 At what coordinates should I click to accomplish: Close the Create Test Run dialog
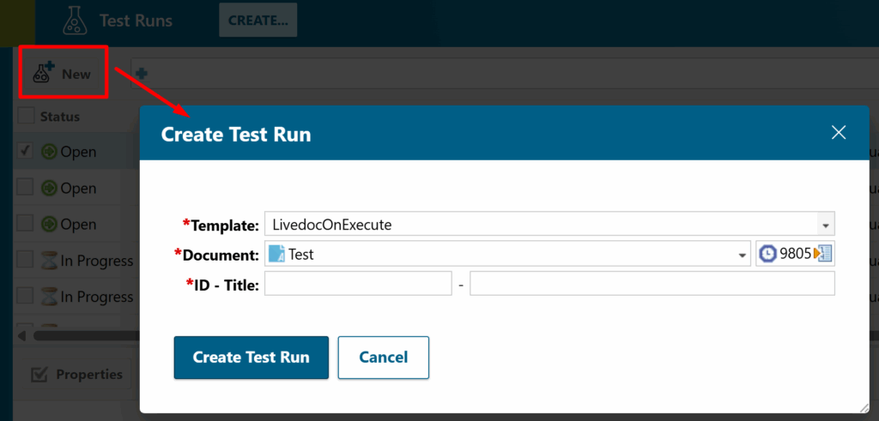[x=838, y=132]
